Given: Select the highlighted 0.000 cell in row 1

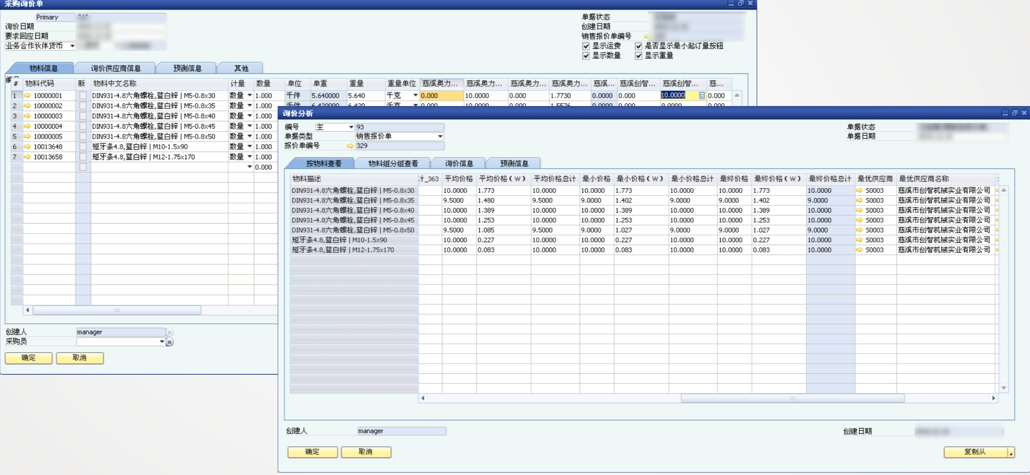Looking at the screenshot, I should point(442,95).
